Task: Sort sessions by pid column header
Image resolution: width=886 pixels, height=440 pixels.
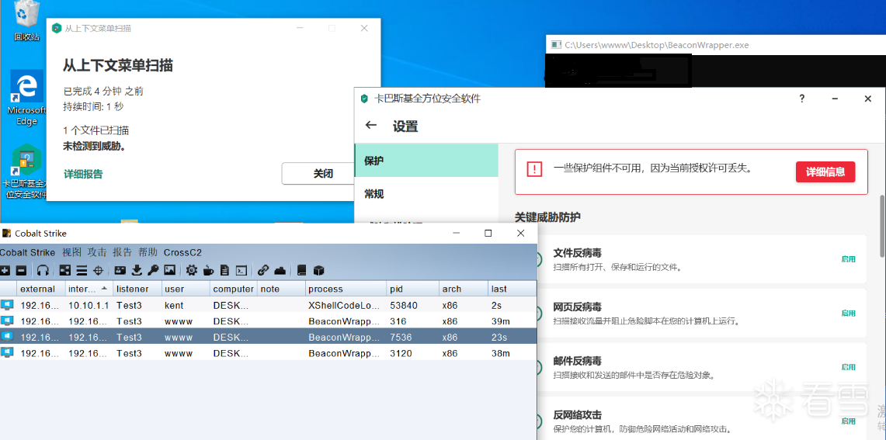Action: coord(413,289)
